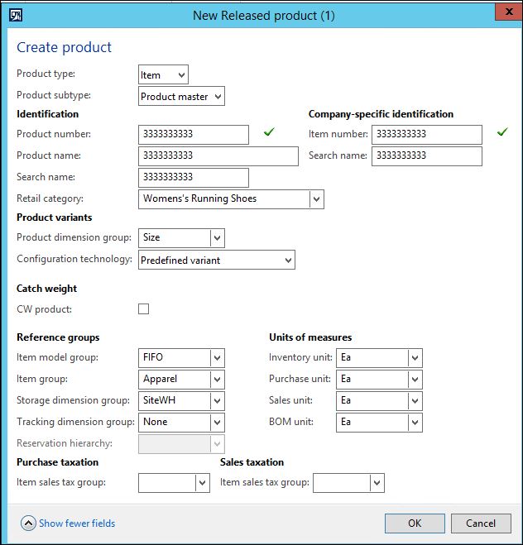
Task: Open Retail category dropdown list
Action: coord(316,198)
